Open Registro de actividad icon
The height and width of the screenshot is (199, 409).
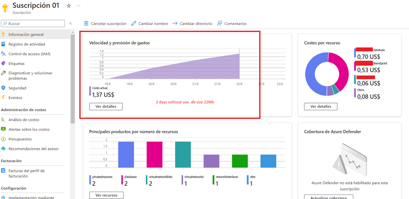click(3, 44)
